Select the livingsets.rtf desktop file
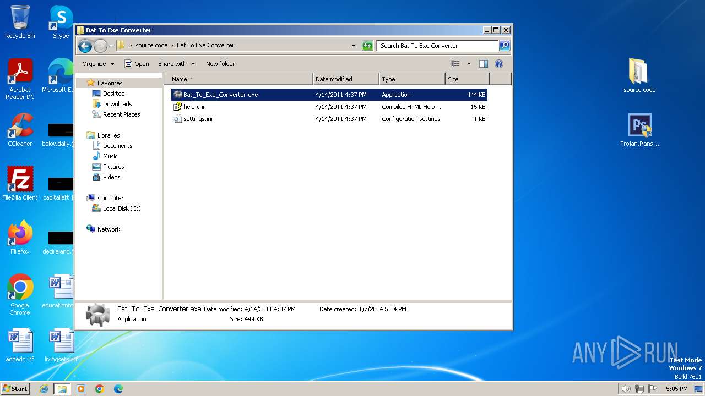The height and width of the screenshot is (396, 705). (61, 345)
